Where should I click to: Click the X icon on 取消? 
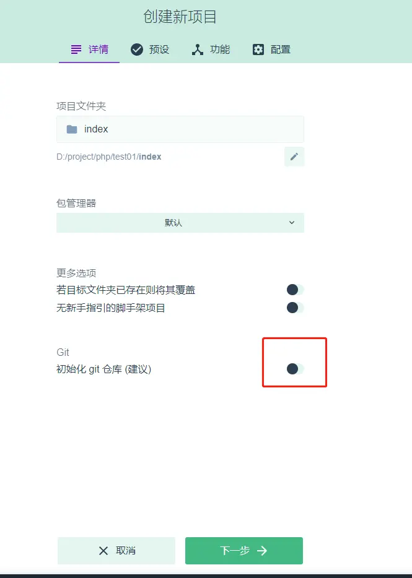point(103,551)
